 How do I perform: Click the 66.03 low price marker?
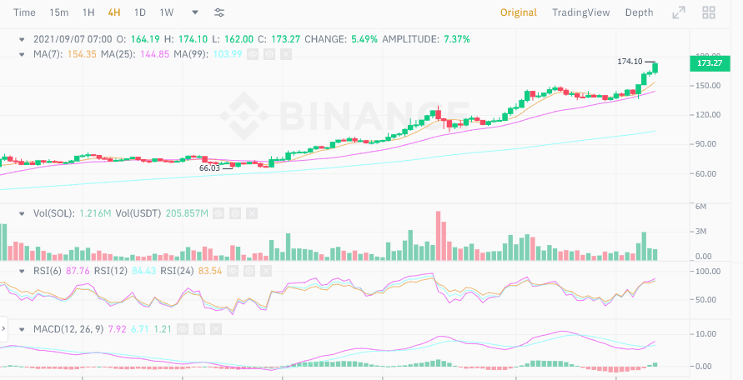coord(209,168)
